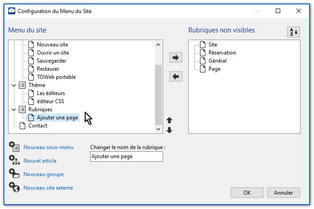Select the Contact page in the tree
The height and width of the screenshot is (209, 314).
tap(37, 126)
